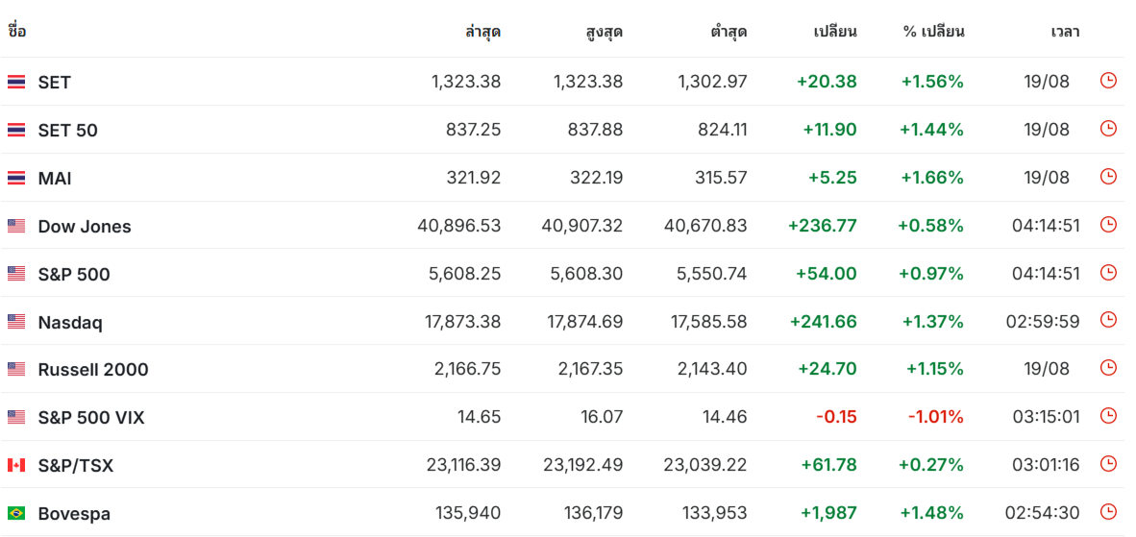Click the clock icon in MAI row
This screenshot has width=1136, height=537.
click(x=1108, y=177)
